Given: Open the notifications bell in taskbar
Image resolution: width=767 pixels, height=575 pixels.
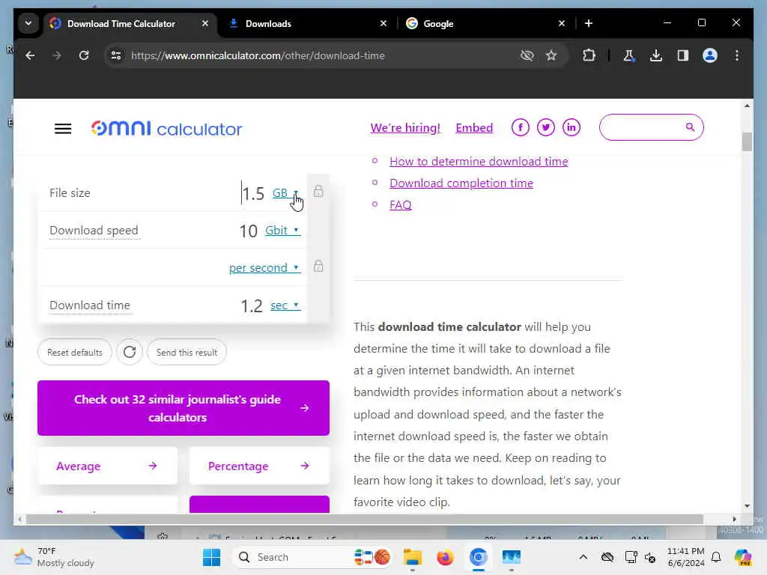Looking at the screenshot, I should [x=716, y=557].
